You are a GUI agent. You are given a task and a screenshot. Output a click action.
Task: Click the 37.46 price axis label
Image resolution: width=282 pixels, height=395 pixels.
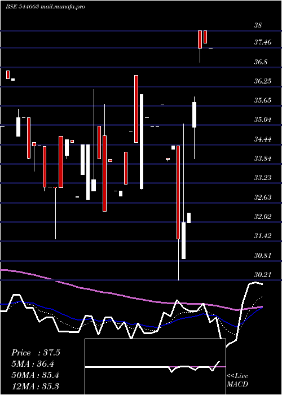[x=263, y=42]
